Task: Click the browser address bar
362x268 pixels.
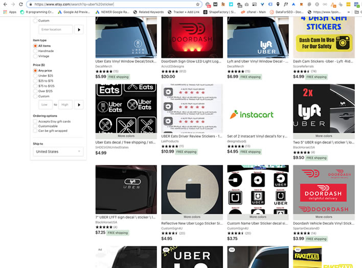Action: tap(115, 4)
